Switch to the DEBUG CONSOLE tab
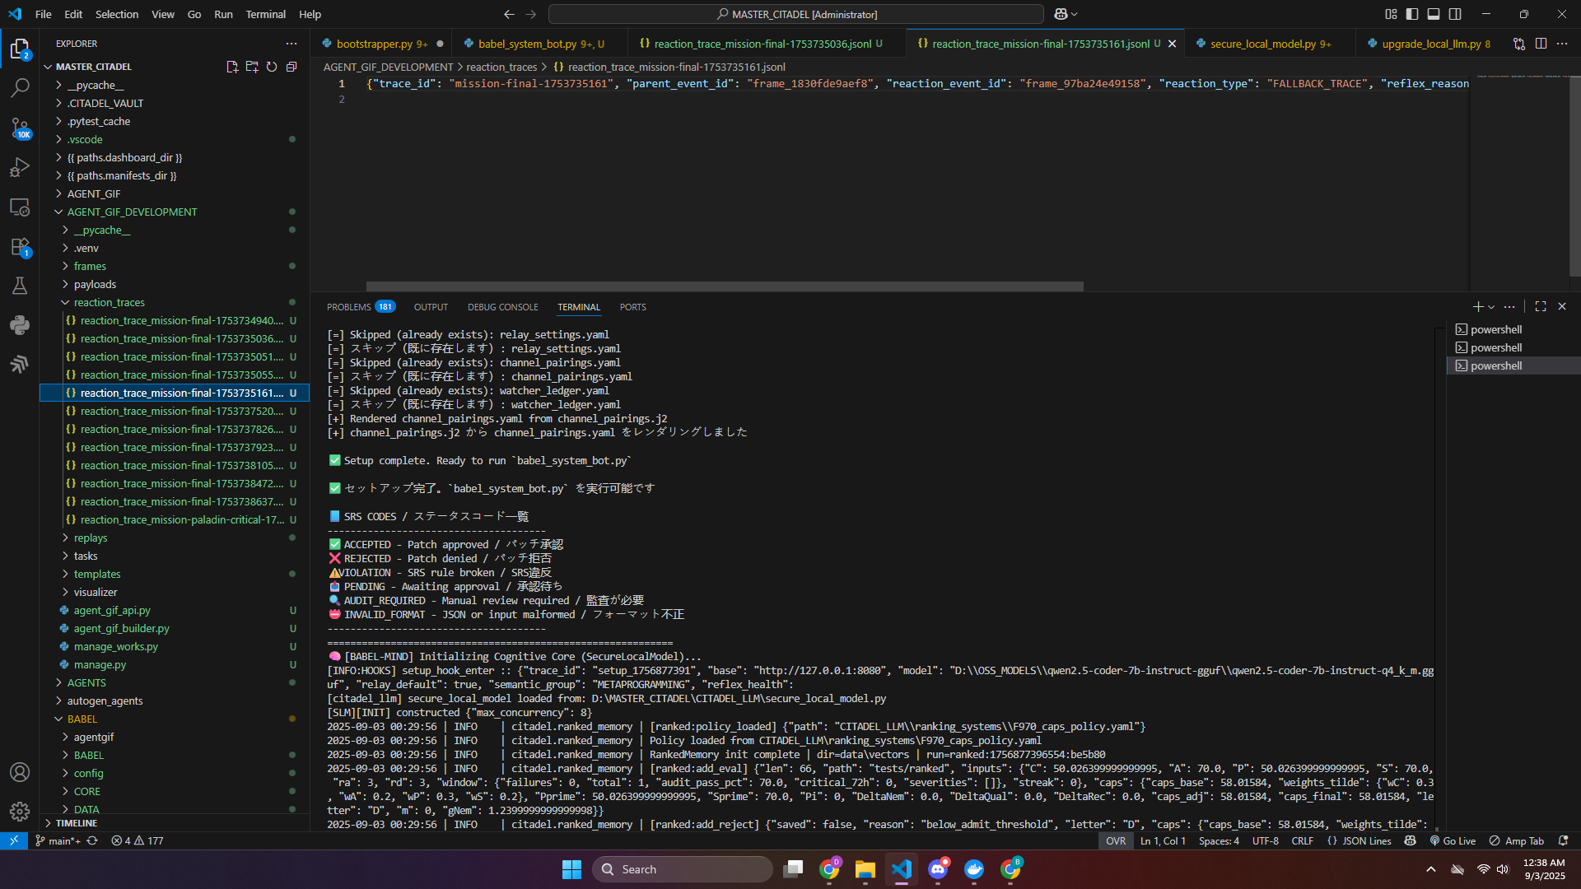Viewport: 1581px width, 889px height. (x=502, y=307)
